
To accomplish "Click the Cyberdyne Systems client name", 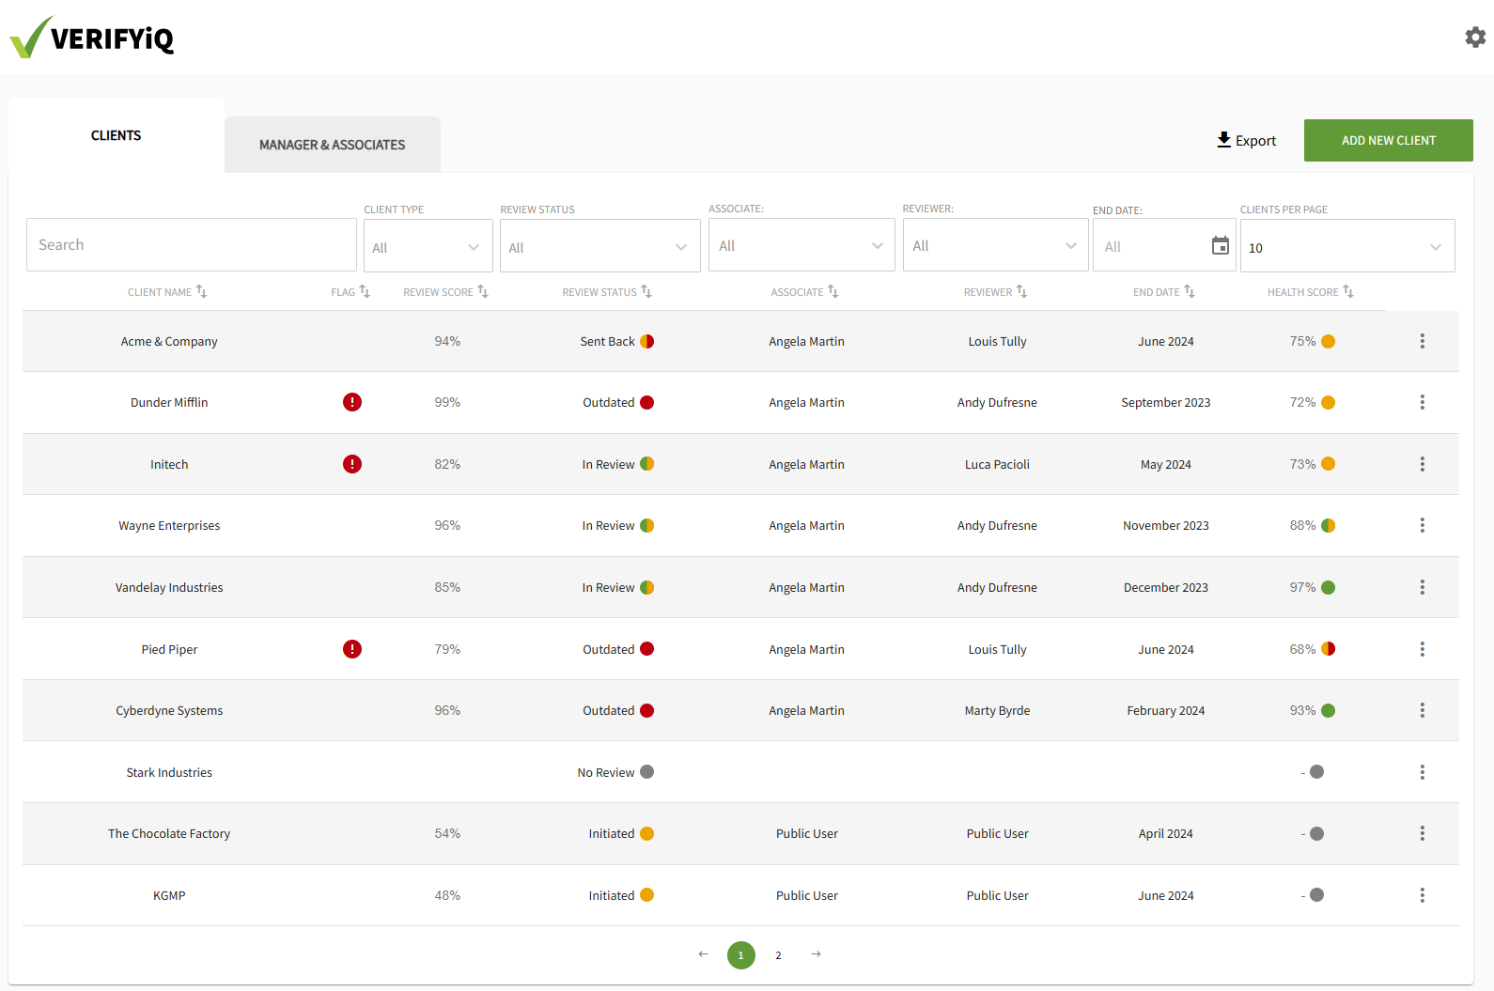I will click(169, 710).
